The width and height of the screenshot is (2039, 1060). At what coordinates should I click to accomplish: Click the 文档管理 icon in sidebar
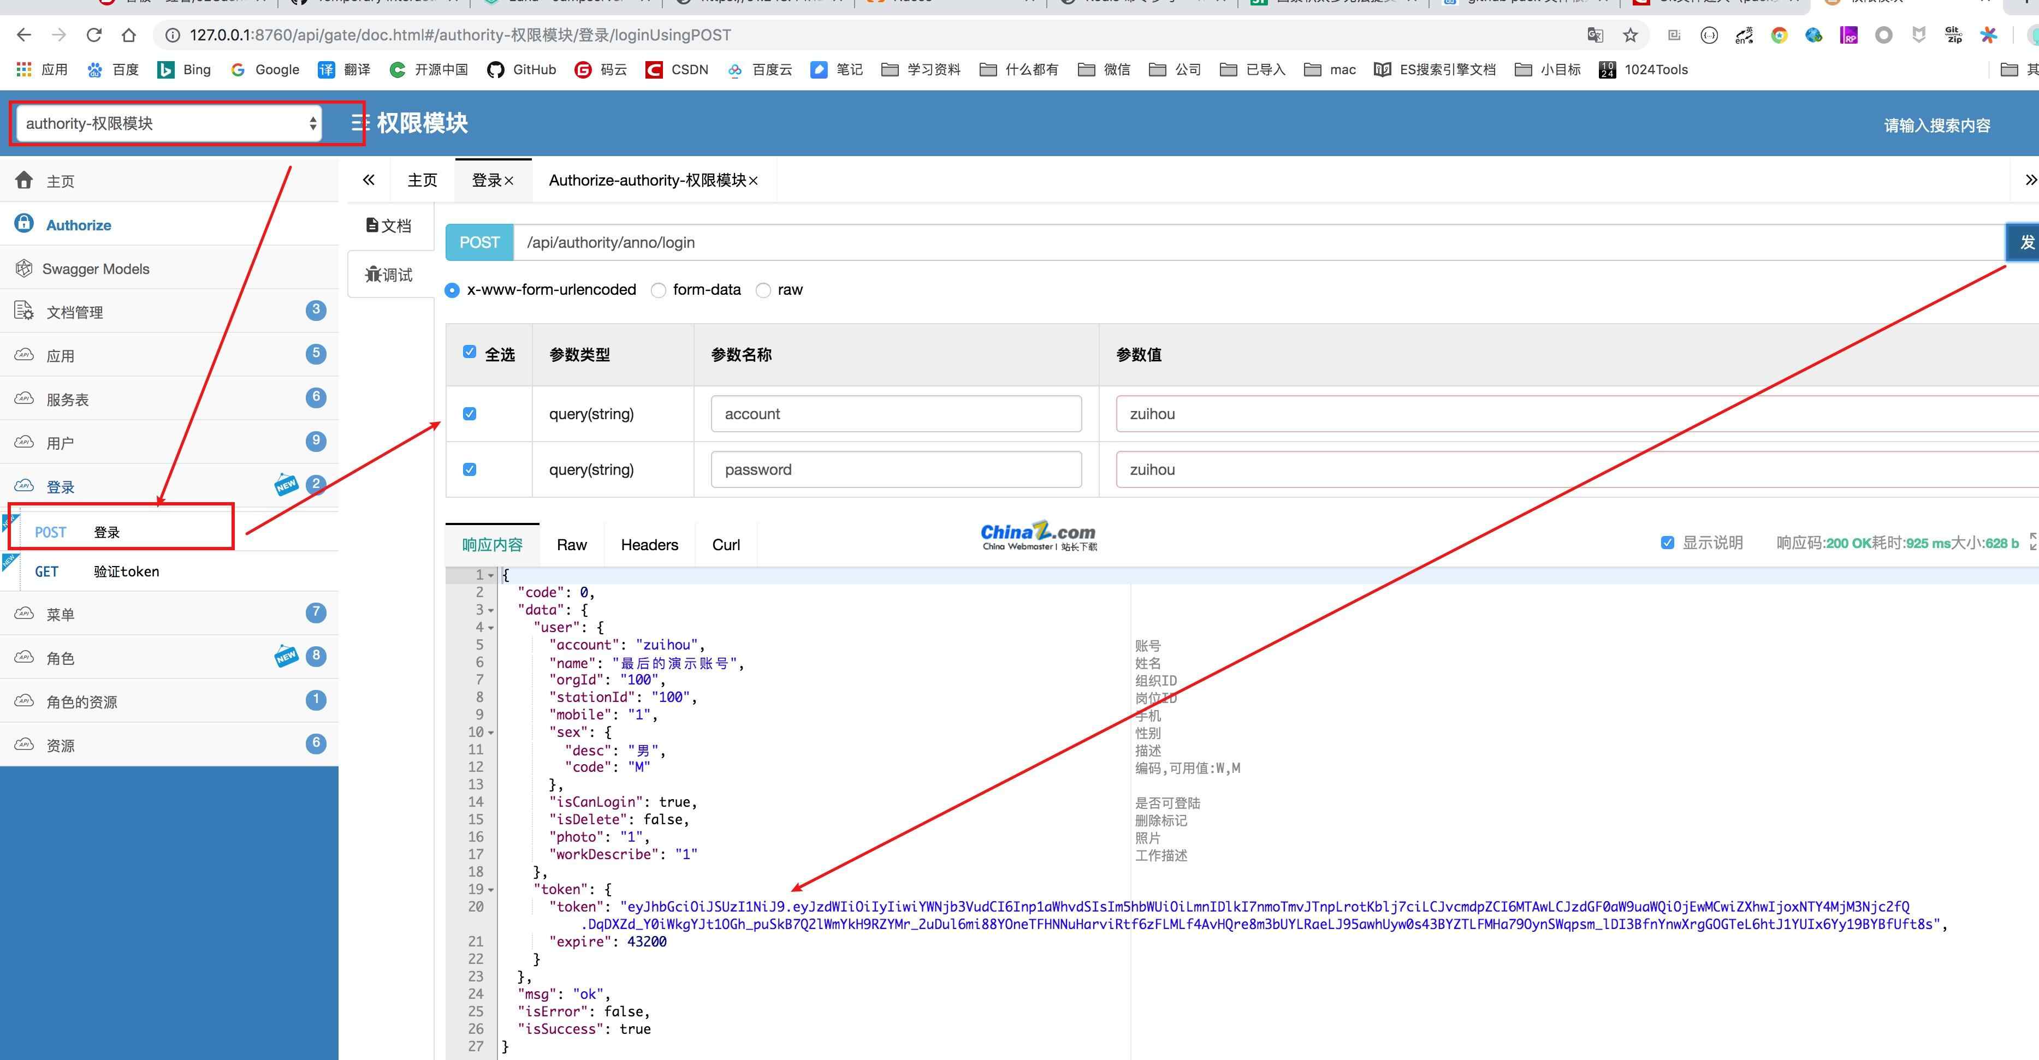click(23, 312)
